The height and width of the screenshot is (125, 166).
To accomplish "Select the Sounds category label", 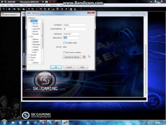I will (x=33, y=55).
